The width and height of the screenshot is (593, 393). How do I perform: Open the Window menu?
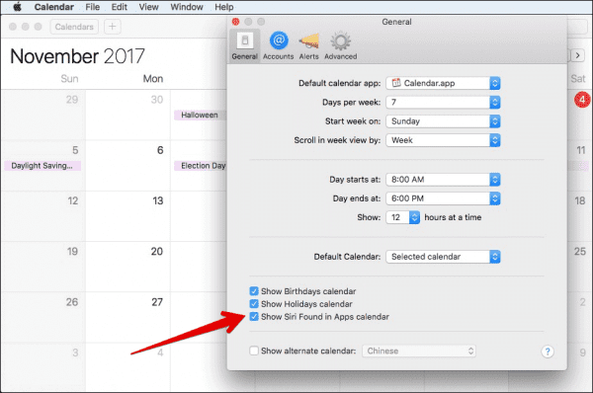pos(187,7)
